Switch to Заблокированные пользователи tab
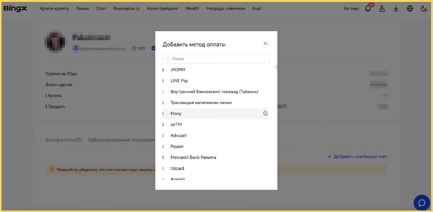Screen dimensions: 433x212 pos(121,140)
